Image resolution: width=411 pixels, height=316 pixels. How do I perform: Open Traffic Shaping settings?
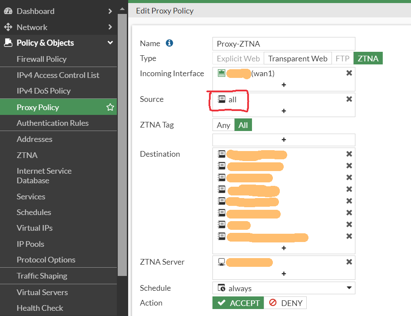tap(42, 276)
